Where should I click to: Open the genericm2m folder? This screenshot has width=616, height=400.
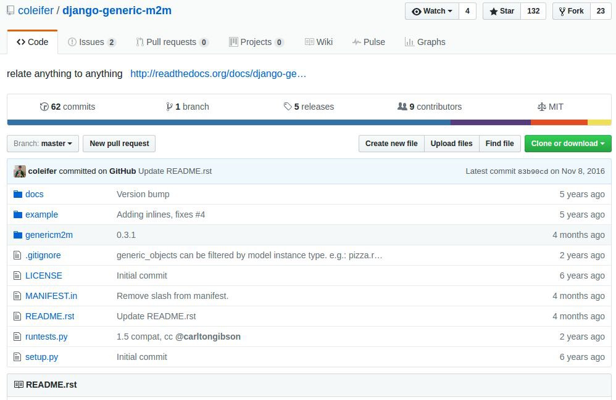click(x=49, y=235)
